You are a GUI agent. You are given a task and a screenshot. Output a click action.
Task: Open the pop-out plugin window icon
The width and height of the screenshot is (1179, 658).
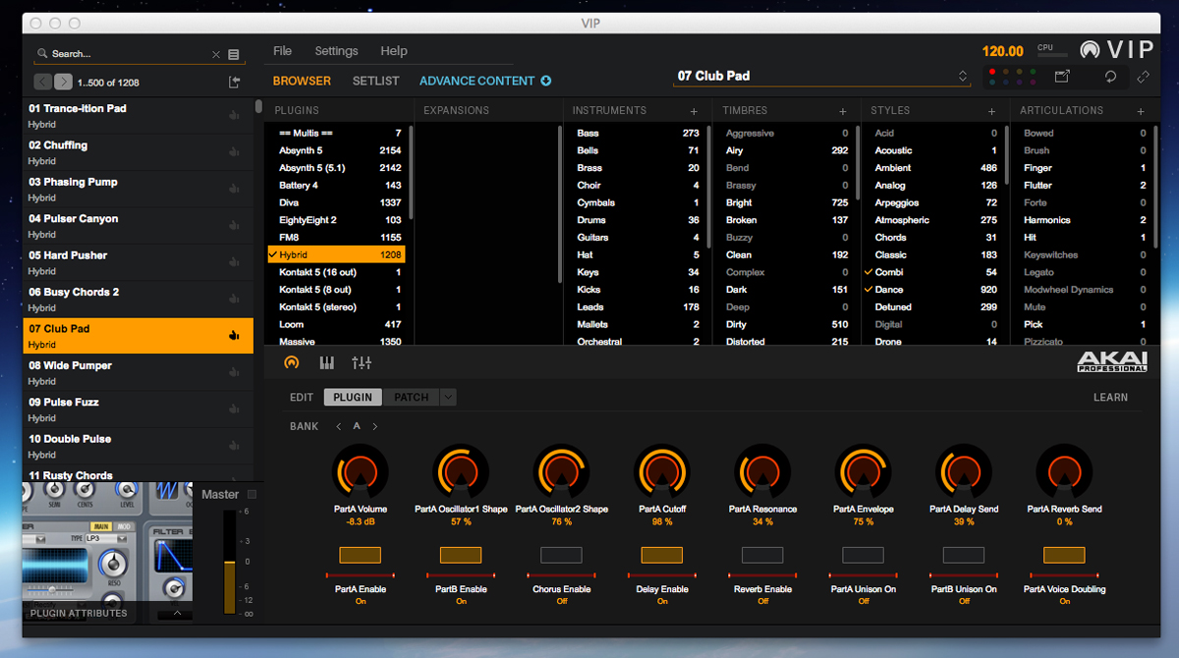pos(1062,77)
